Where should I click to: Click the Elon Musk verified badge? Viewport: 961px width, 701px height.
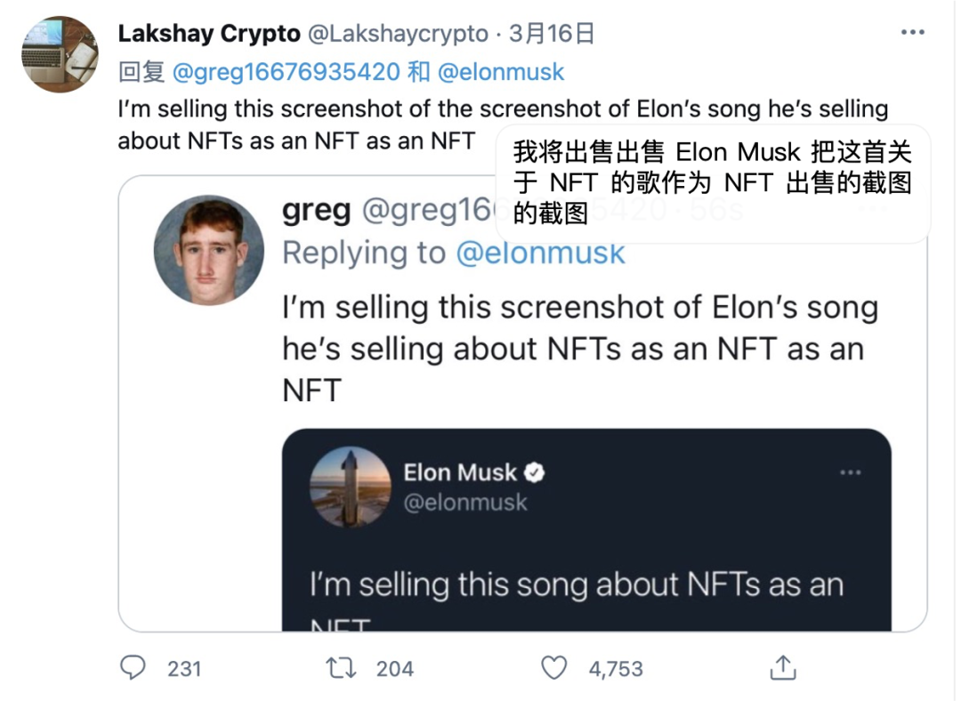(x=535, y=472)
